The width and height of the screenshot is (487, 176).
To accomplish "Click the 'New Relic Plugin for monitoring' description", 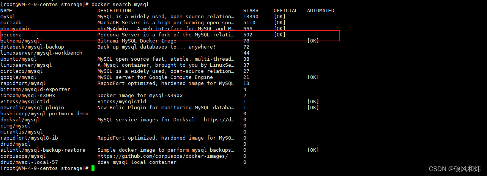I will (x=166, y=108).
